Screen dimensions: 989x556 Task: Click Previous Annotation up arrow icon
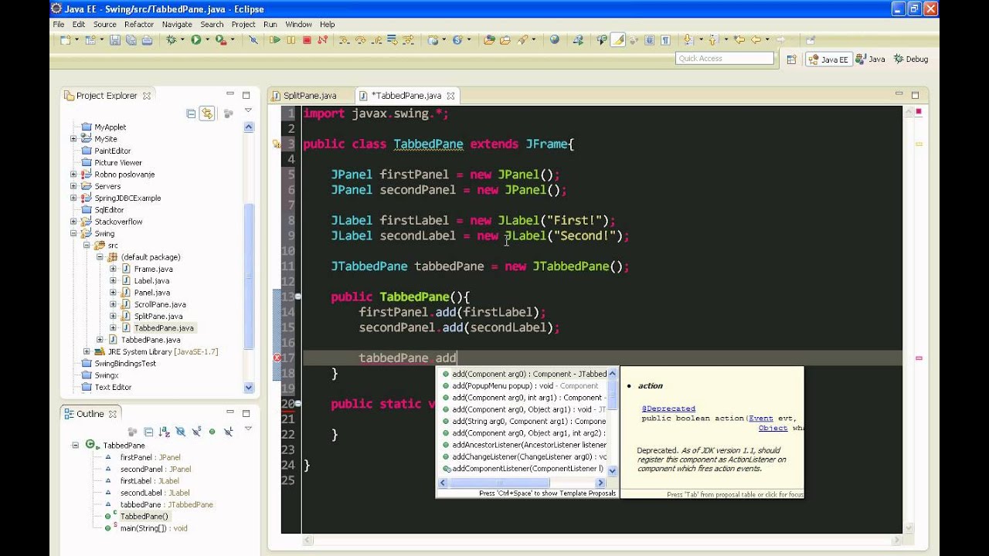coord(712,40)
